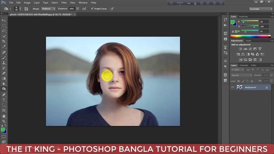Toggle lock transparent pixels
The width and height of the screenshot is (274, 154).
(x=238, y=81)
